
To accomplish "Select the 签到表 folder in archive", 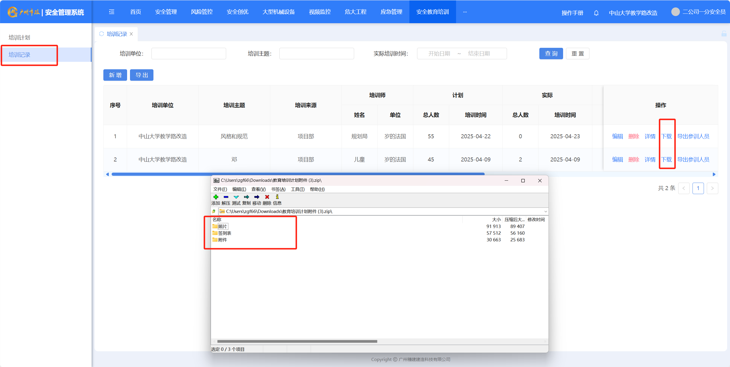I will (224, 233).
